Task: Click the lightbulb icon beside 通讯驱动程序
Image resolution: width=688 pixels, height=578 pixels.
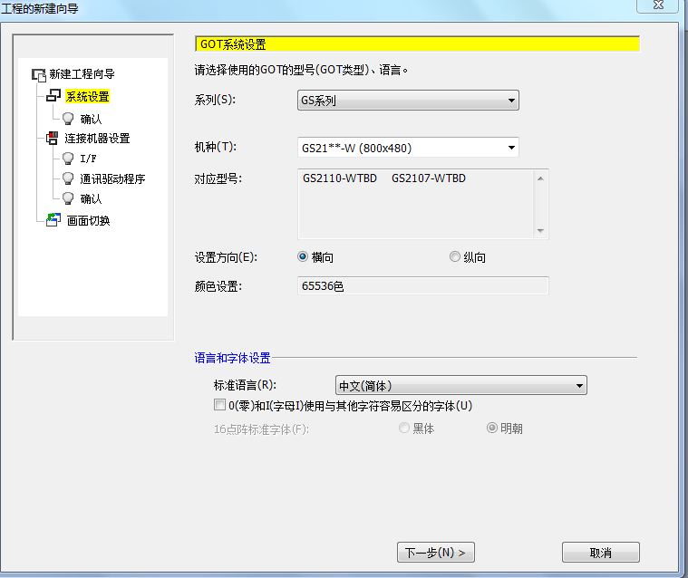Action: [68, 178]
